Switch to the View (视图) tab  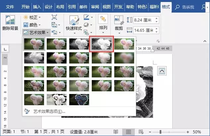(x=107, y=7)
